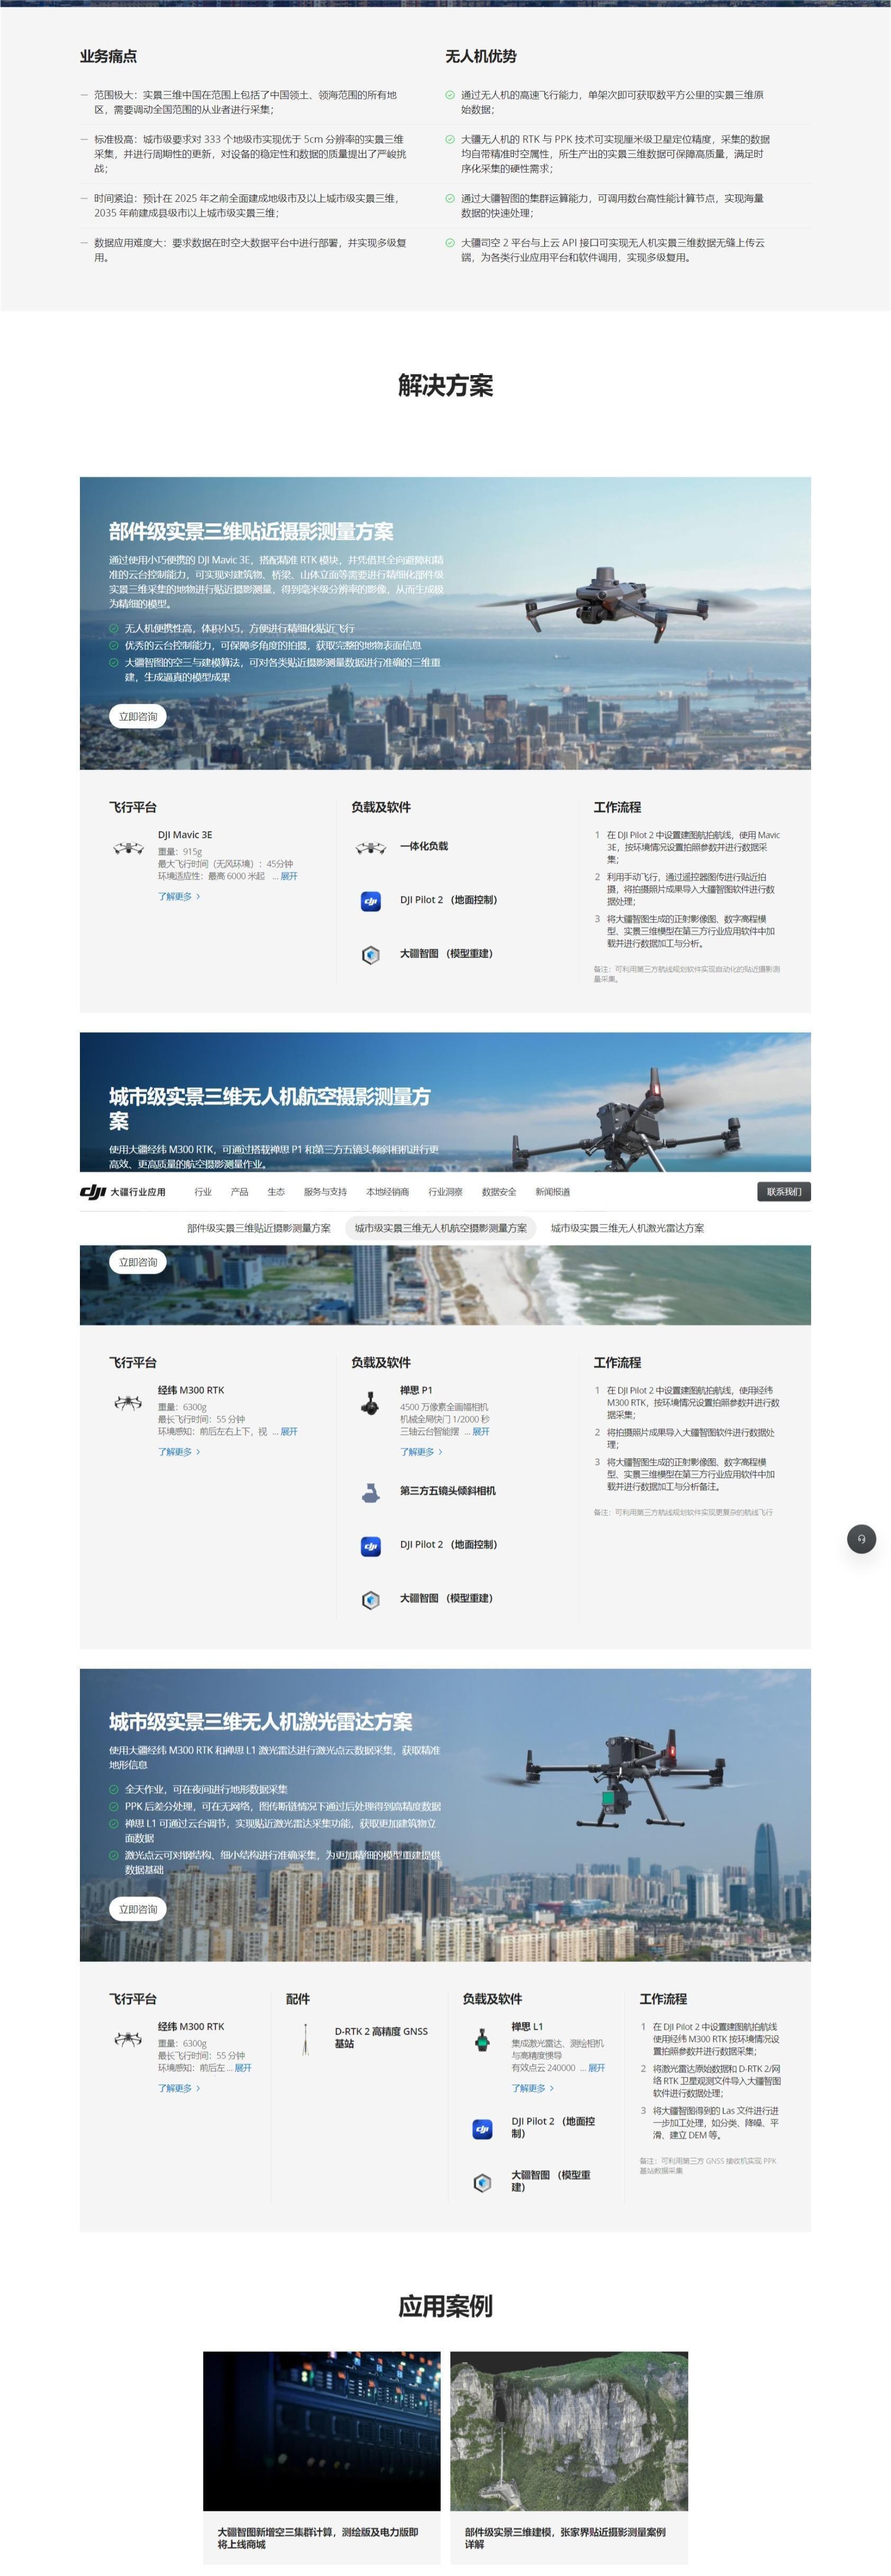Open article 部件级实景三维建模，张家界贴近摄影测量案例
This screenshot has height=2576, width=891.
(566, 2537)
